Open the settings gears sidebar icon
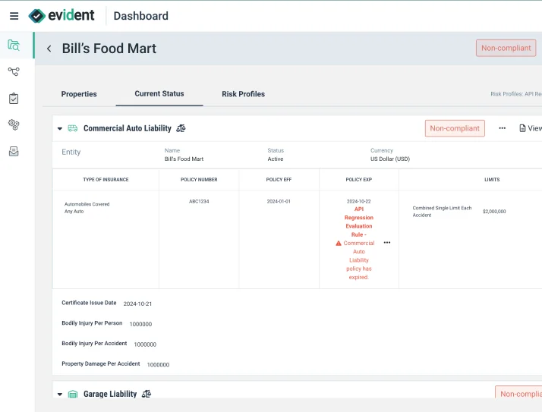Viewport: 542px width, 412px height. 14,124
